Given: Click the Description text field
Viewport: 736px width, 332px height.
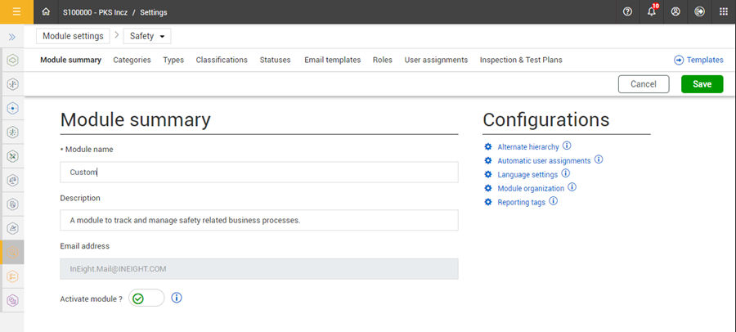Looking at the screenshot, I should [x=258, y=220].
